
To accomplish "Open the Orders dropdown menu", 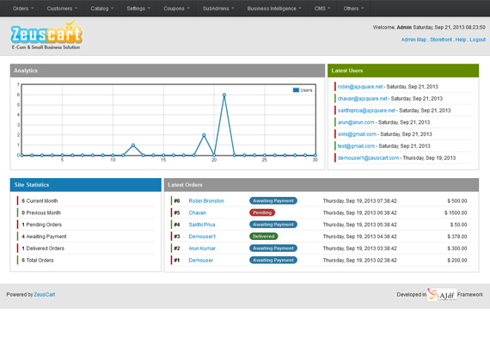I will click(23, 9).
